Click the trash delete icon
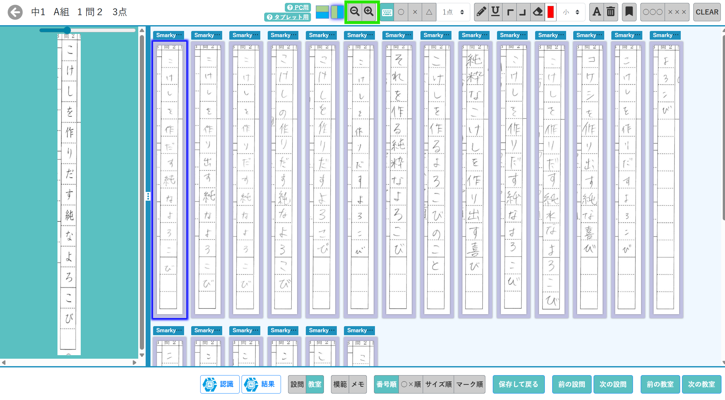725x400 pixels. (x=611, y=12)
